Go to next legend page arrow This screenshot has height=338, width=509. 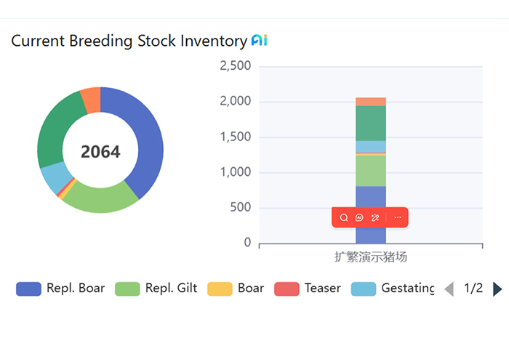[x=497, y=289]
